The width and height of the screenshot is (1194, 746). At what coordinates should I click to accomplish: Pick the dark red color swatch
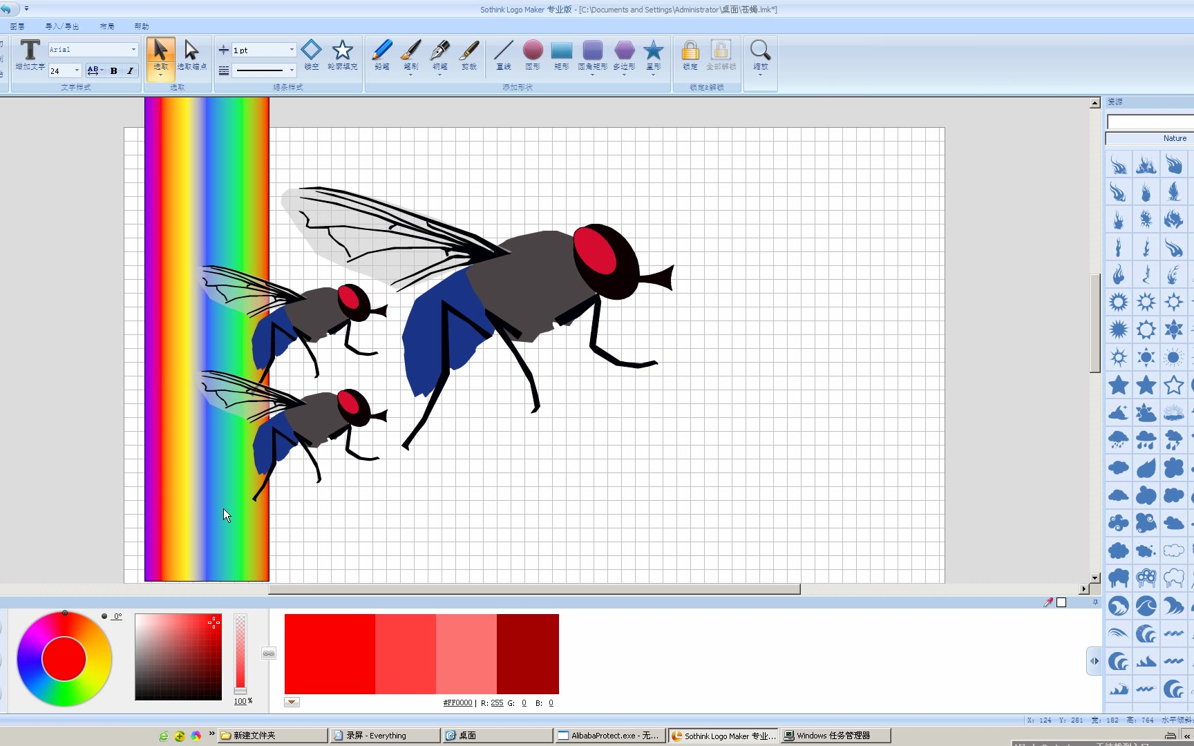[527, 653]
